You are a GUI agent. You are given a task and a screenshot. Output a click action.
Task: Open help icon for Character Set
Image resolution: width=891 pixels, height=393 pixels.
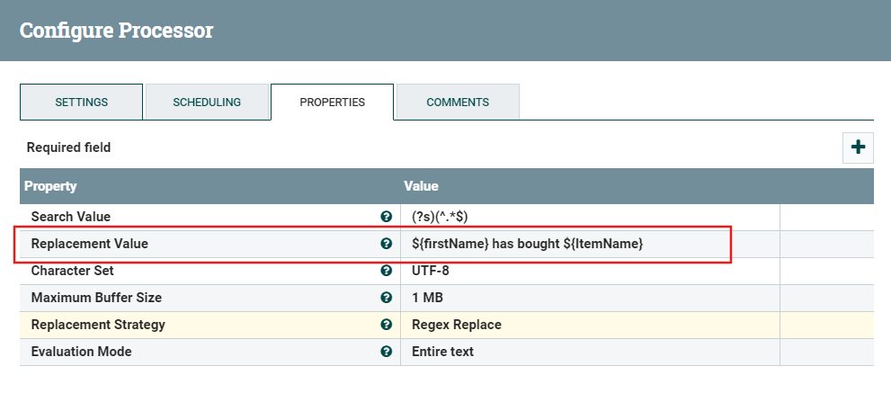click(x=387, y=271)
